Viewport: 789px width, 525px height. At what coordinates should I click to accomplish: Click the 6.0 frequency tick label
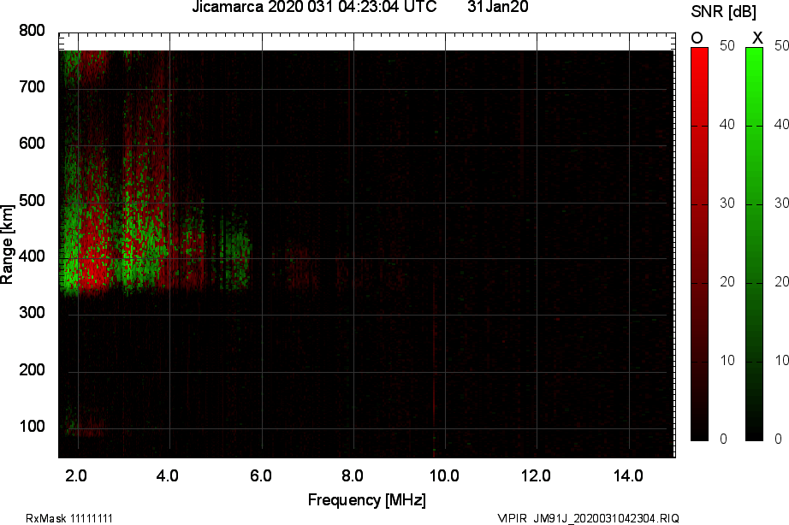(260, 475)
